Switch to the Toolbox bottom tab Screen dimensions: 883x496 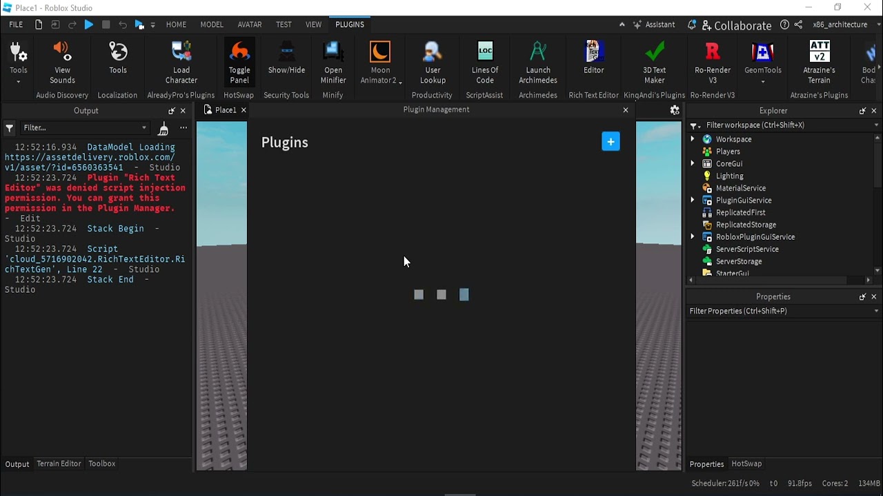pos(102,464)
